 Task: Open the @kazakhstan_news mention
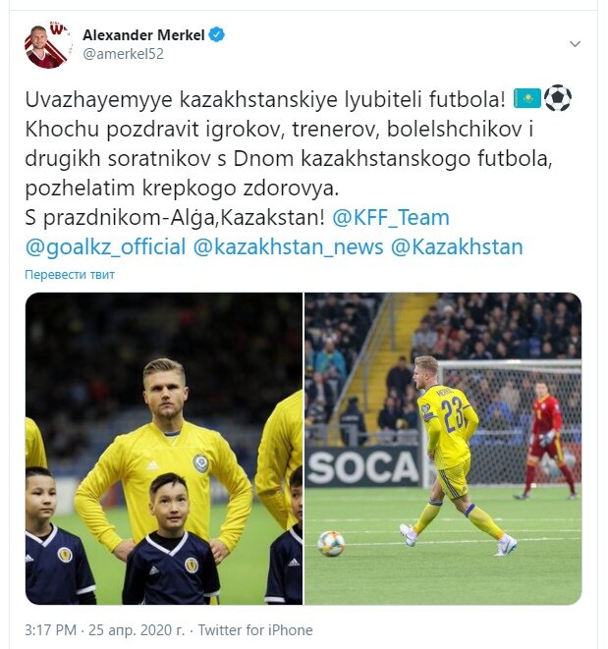tap(288, 247)
